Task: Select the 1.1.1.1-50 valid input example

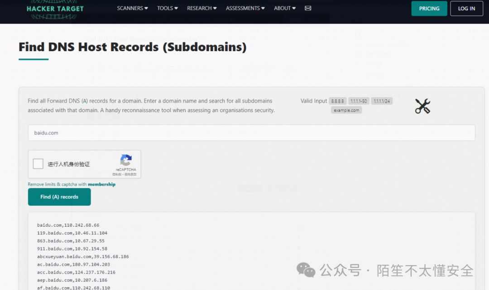Action: click(x=359, y=101)
